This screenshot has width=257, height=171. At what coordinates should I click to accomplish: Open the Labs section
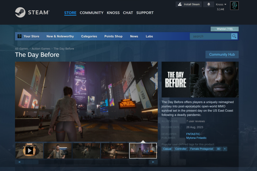(x=149, y=36)
